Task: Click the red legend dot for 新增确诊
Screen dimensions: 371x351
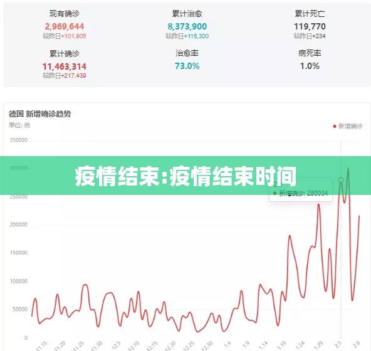Action: click(335, 127)
